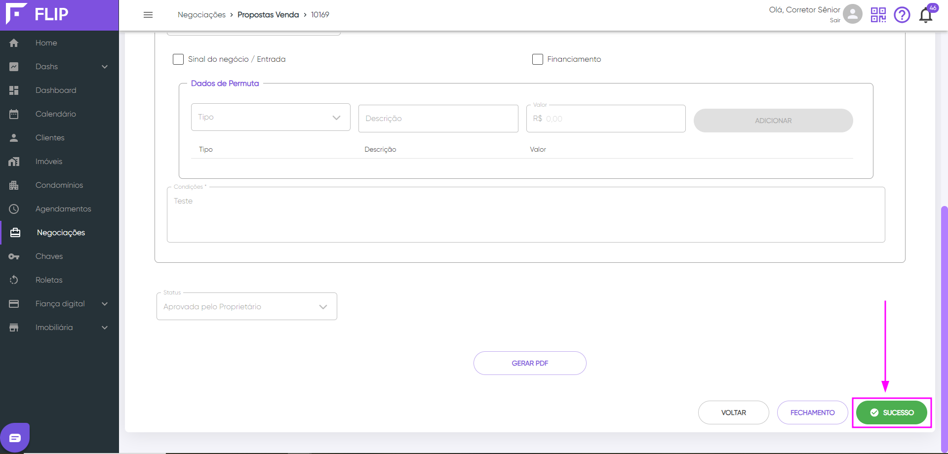Screen dimensions: 948x454
Task: Click the Dashboard grid icon
Action: point(14,90)
